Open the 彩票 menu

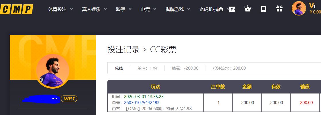pyautogui.click(x=124, y=9)
